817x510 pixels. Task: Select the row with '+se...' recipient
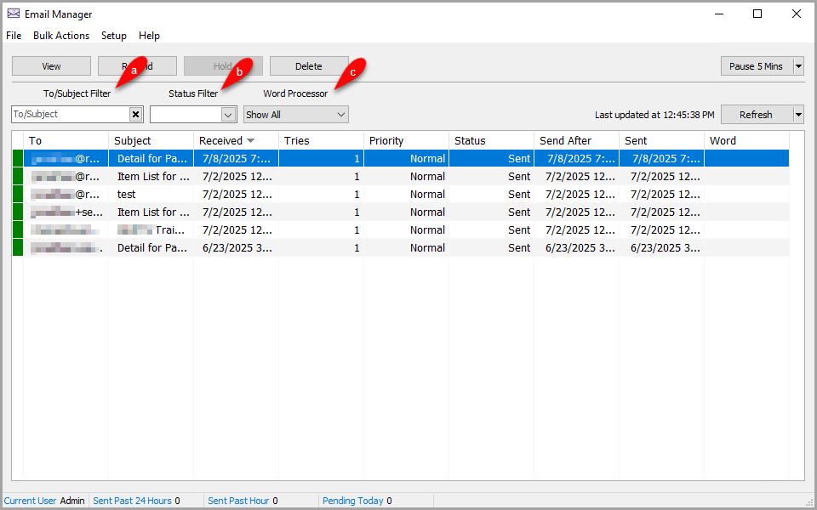pos(400,212)
